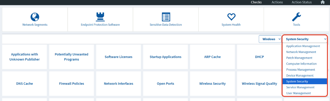Switch to the Checks tab
Image resolution: width=330 pixels, height=101 pixels.
click(256, 2)
